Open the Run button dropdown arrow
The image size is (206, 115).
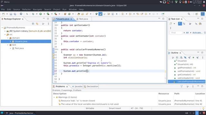(x=44, y=14)
